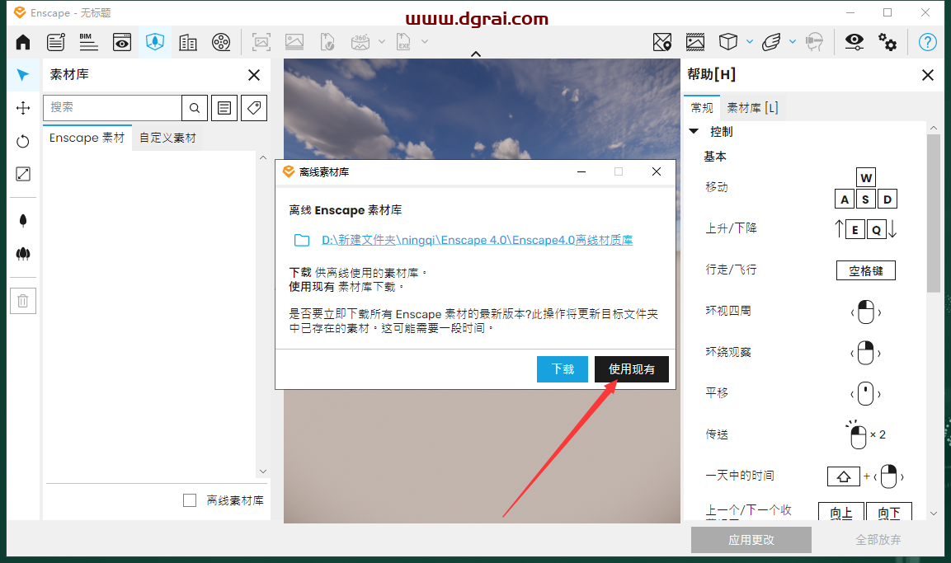
Task: Close the 离线素材库 dialog
Action: [x=657, y=172]
